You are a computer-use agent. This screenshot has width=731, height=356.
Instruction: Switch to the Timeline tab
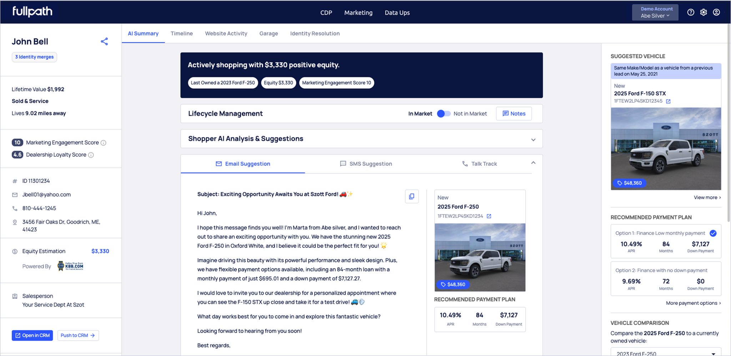click(x=182, y=33)
